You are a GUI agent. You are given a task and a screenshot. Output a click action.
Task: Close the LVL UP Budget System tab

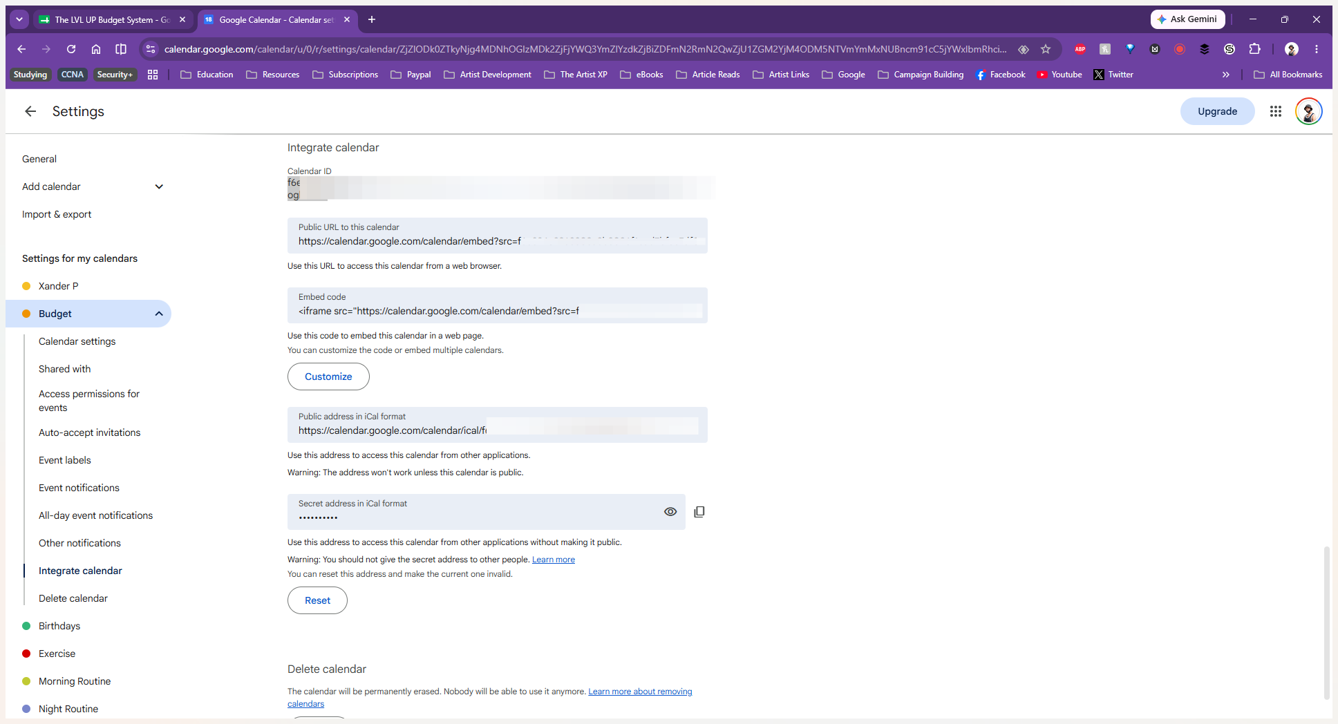coord(182,19)
